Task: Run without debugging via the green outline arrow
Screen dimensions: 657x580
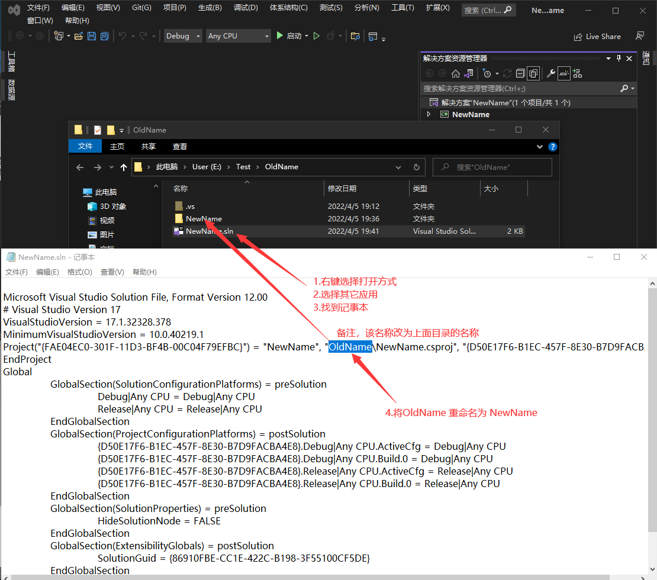Action: (x=317, y=36)
